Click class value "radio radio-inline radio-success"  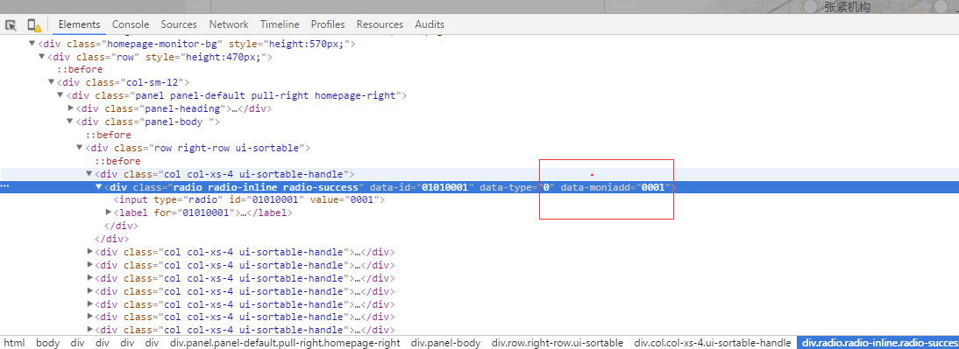pos(266,186)
